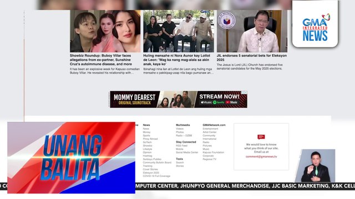Viewport: 355px width, 199px height.
Task: Open Kapuso Foundation footer link
Action: click(x=213, y=153)
